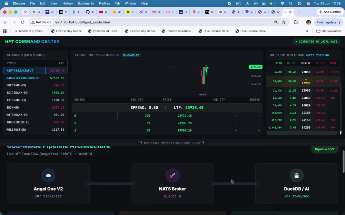
Task: Collapse the Backend Infrastructure Flow divider
Action: (x=172, y=143)
